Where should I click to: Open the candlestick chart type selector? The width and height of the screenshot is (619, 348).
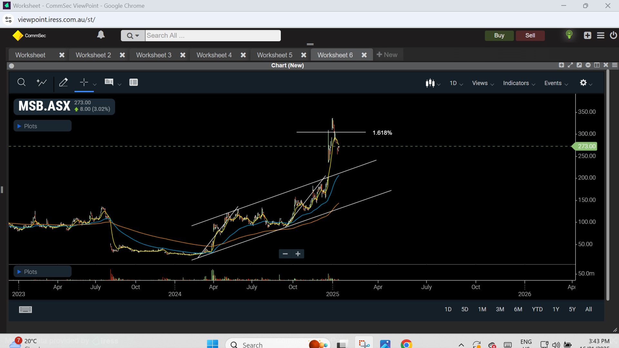(x=430, y=83)
